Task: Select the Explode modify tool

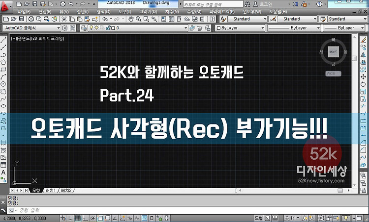Action: pos(364,165)
